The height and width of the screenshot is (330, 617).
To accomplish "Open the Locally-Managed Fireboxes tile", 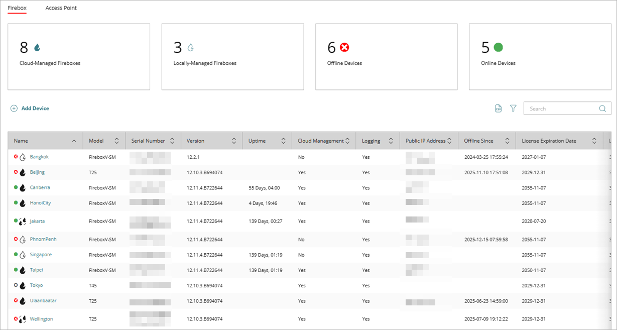I will (232, 57).
